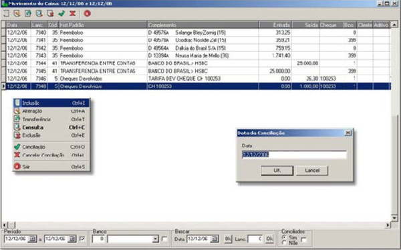The height and width of the screenshot is (250, 401).
Task: Click the Período start date field
Action: [16, 239]
